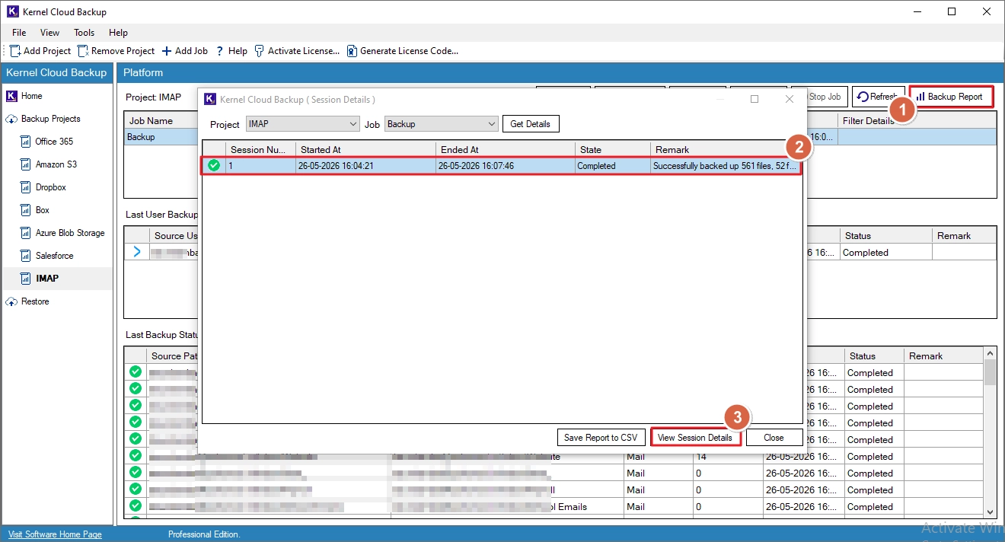Open the Salesforce backup project
This screenshot has width=1005, height=542.
[x=54, y=256]
